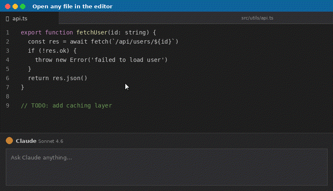Click line number 1 in gutter
333x191 pixels.
coord(7,33)
